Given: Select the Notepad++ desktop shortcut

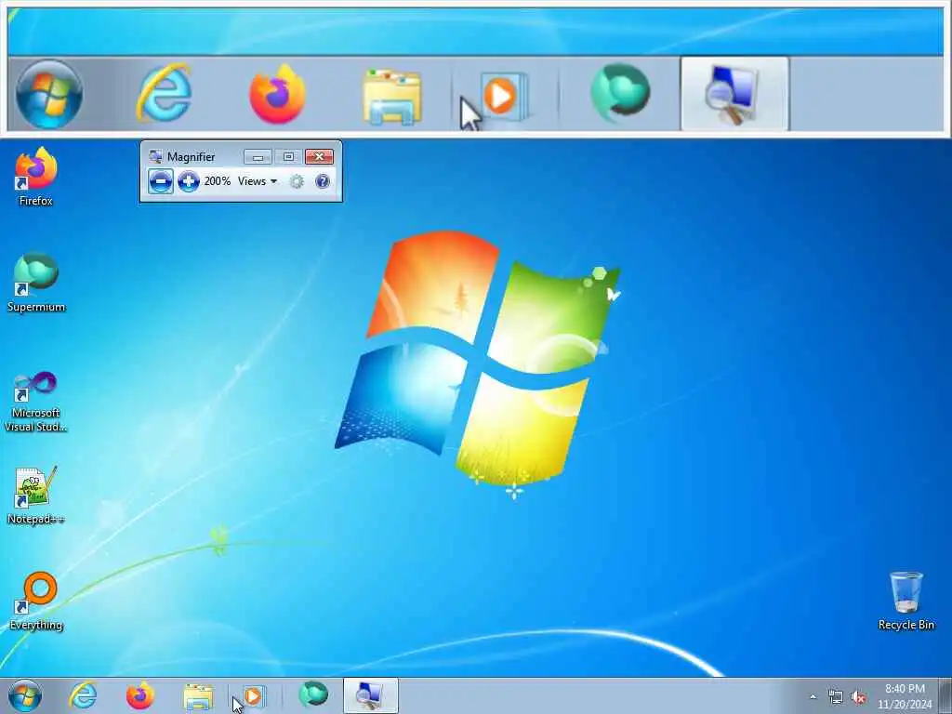Looking at the screenshot, I should click(36, 496).
